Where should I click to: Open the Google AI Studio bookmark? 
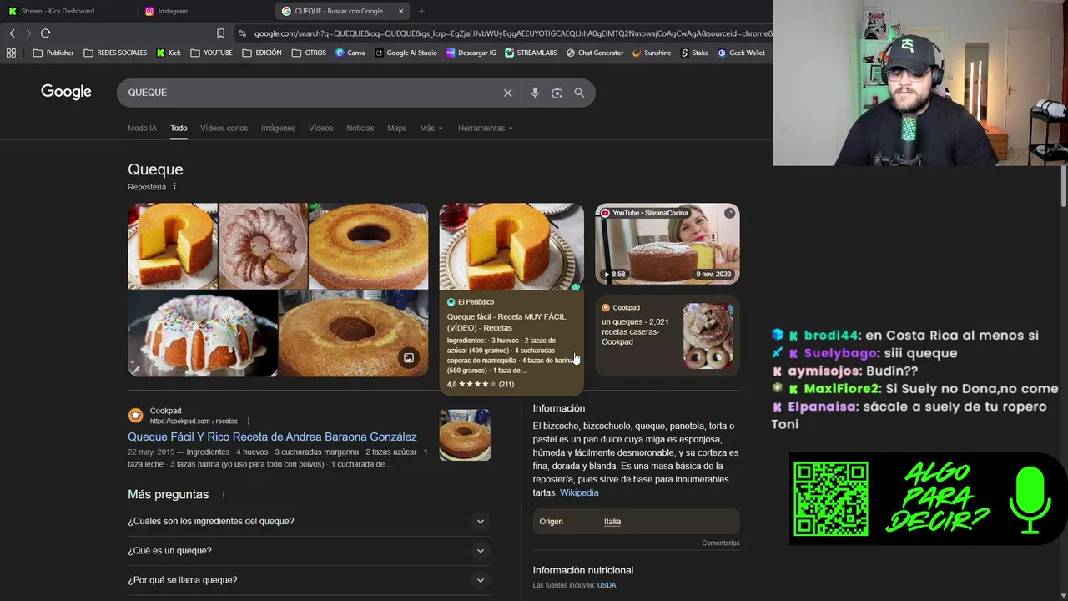point(406,53)
